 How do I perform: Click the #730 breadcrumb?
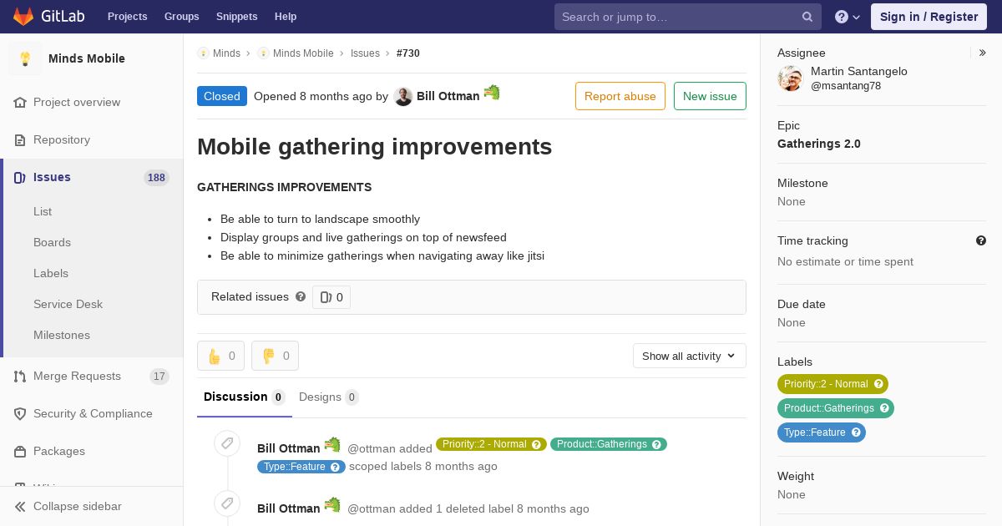(408, 53)
